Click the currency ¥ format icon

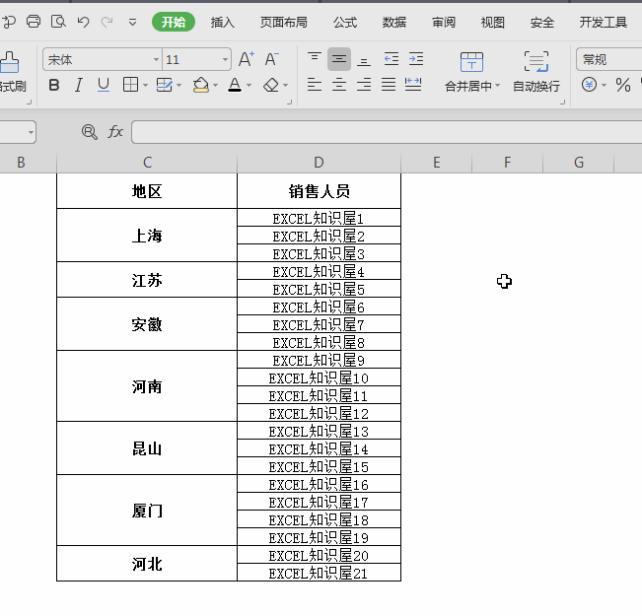click(589, 85)
